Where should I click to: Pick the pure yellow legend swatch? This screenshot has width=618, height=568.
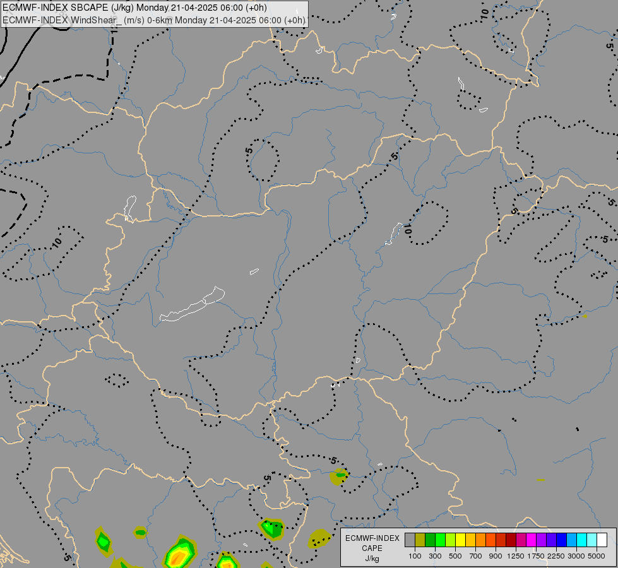(460, 540)
